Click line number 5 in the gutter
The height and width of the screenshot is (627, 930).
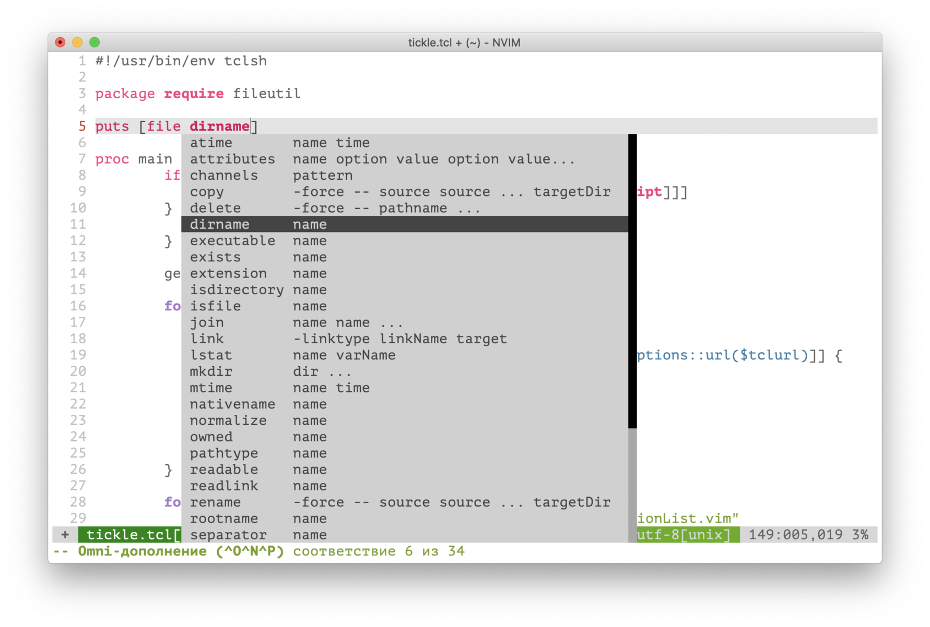click(82, 126)
